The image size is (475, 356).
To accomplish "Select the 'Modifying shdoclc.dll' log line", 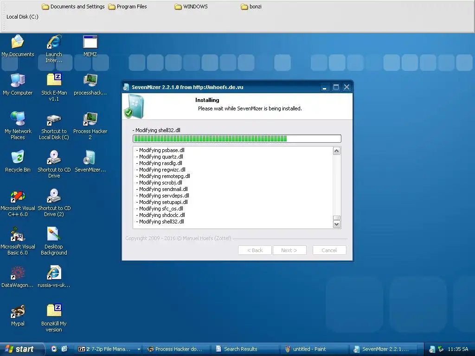I will [x=160, y=215].
